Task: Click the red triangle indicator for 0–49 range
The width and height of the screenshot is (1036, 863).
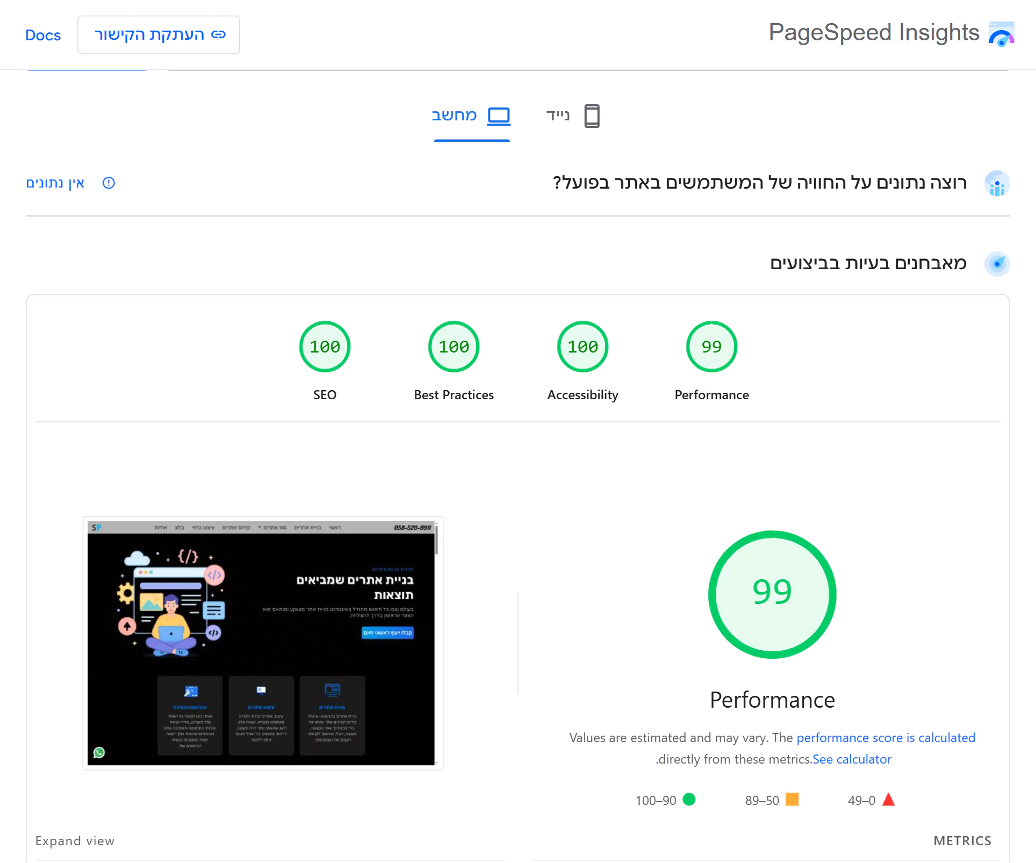Action: tap(889, 800)
